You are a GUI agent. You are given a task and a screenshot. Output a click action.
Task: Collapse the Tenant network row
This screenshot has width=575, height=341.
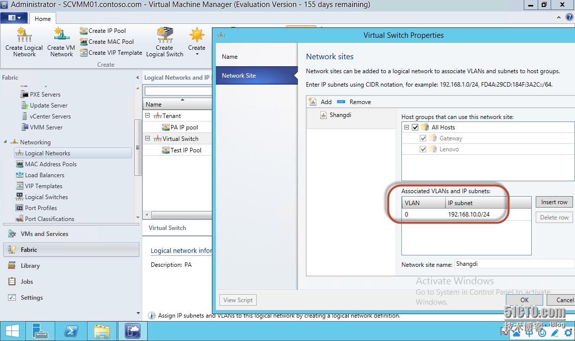147,115
